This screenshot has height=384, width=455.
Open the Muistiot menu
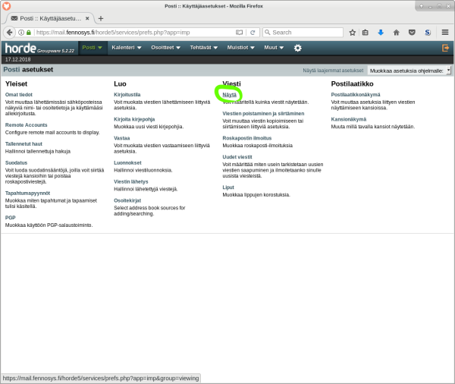point(242,48)
